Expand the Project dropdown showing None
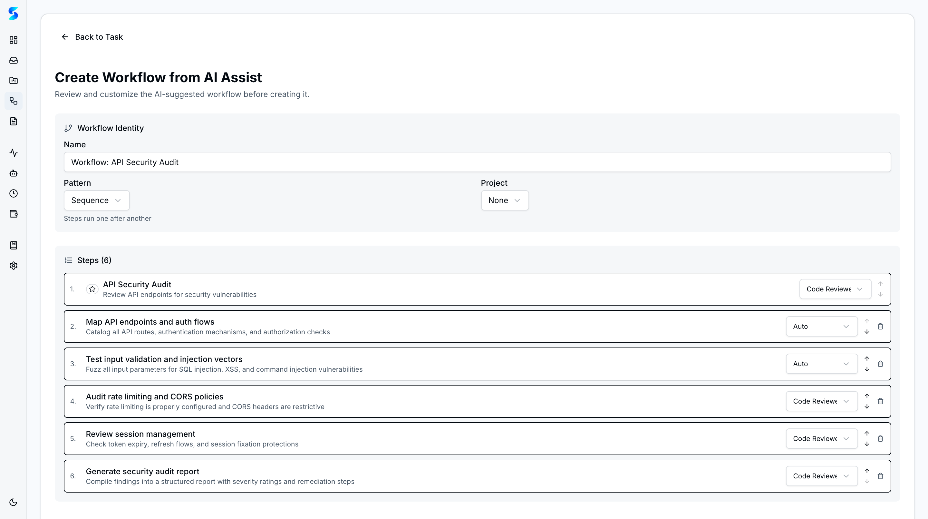928x519 pixels. pos(504,200)
